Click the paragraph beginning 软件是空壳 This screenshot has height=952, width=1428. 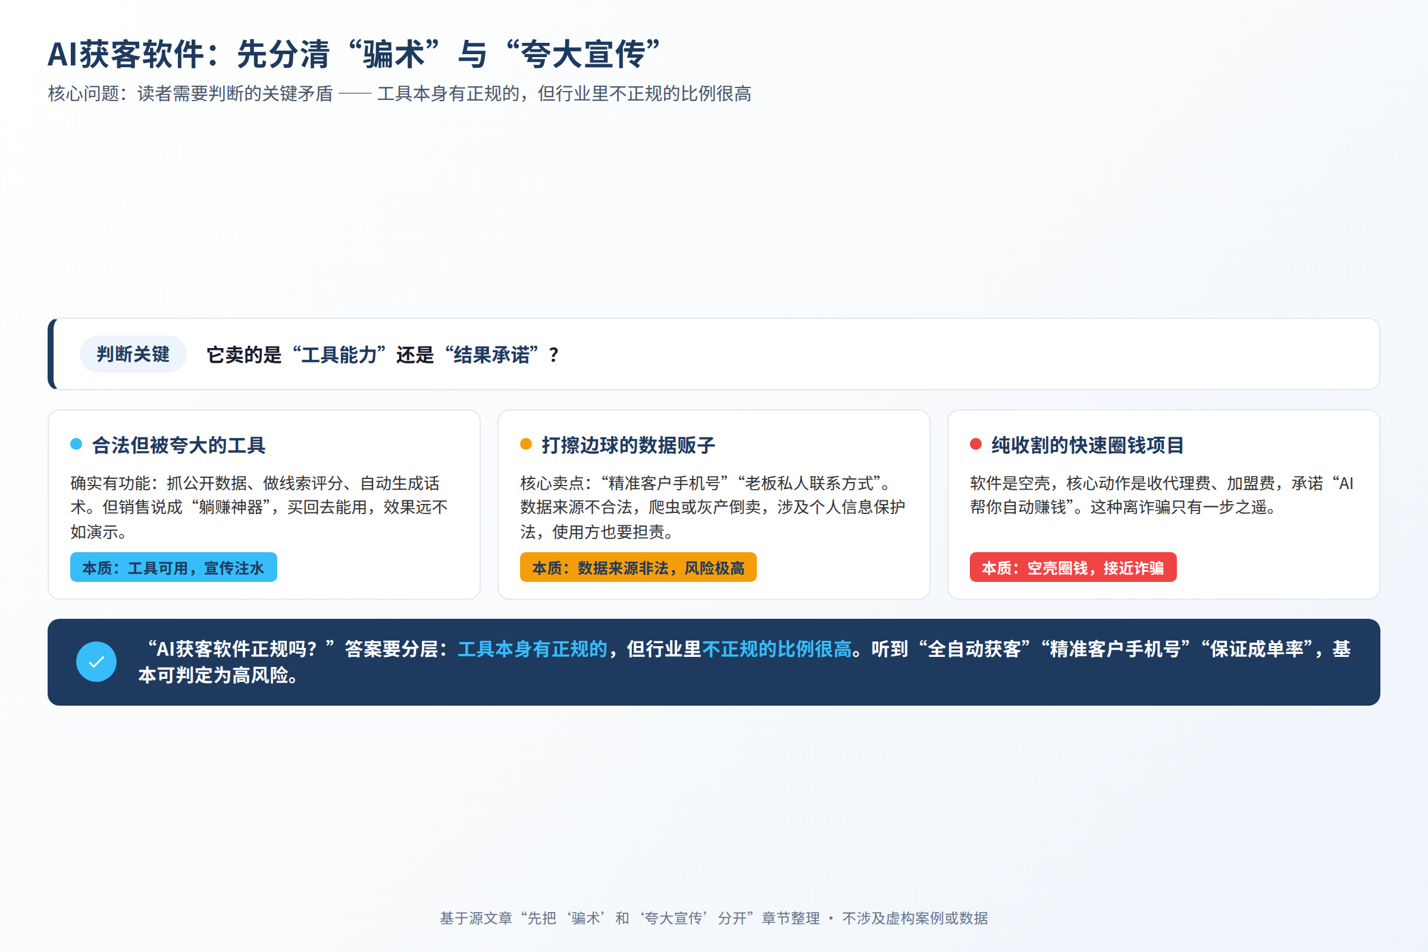[x=1161, y=495]
